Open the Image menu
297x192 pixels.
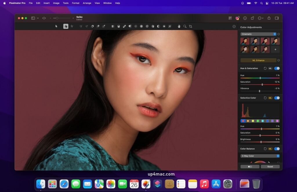(x=56, y=3)
